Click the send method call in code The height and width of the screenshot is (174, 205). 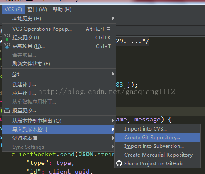coord(67,154)
